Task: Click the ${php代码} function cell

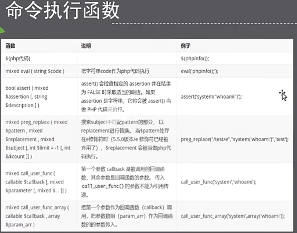Action: 18,59
